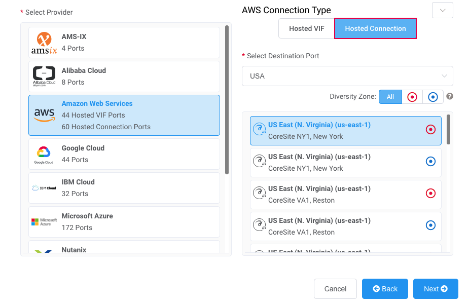Image resolution: width=469 pixels, height=304 pixels.
Task: Select Hosted Connection type tab
Action: click(x=375, y=28)
